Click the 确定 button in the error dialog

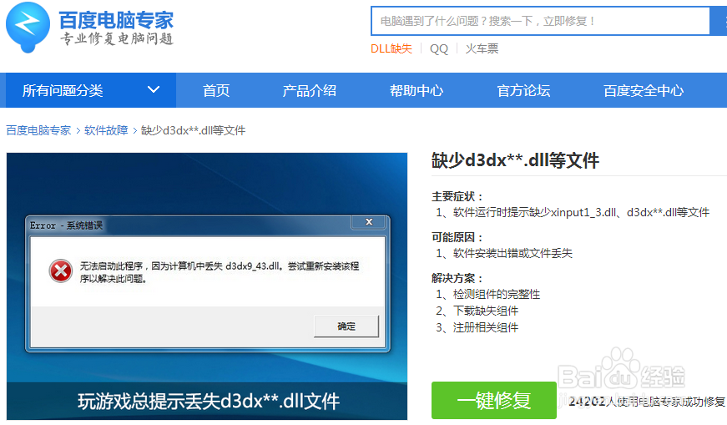[x=346, y=326]
